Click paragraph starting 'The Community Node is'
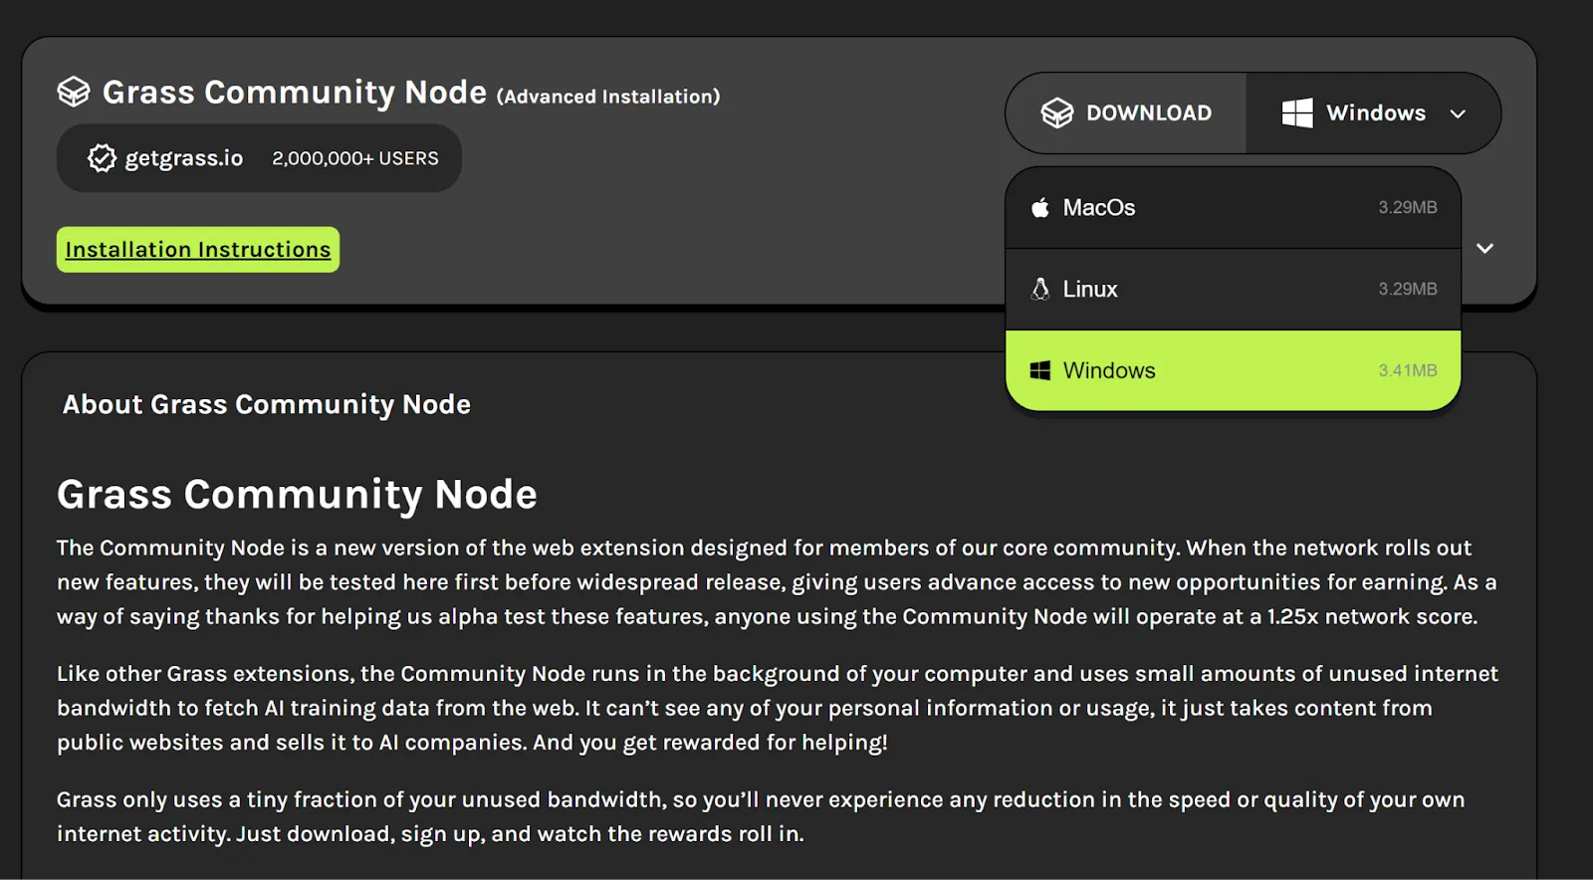 [x=777, y=582]
